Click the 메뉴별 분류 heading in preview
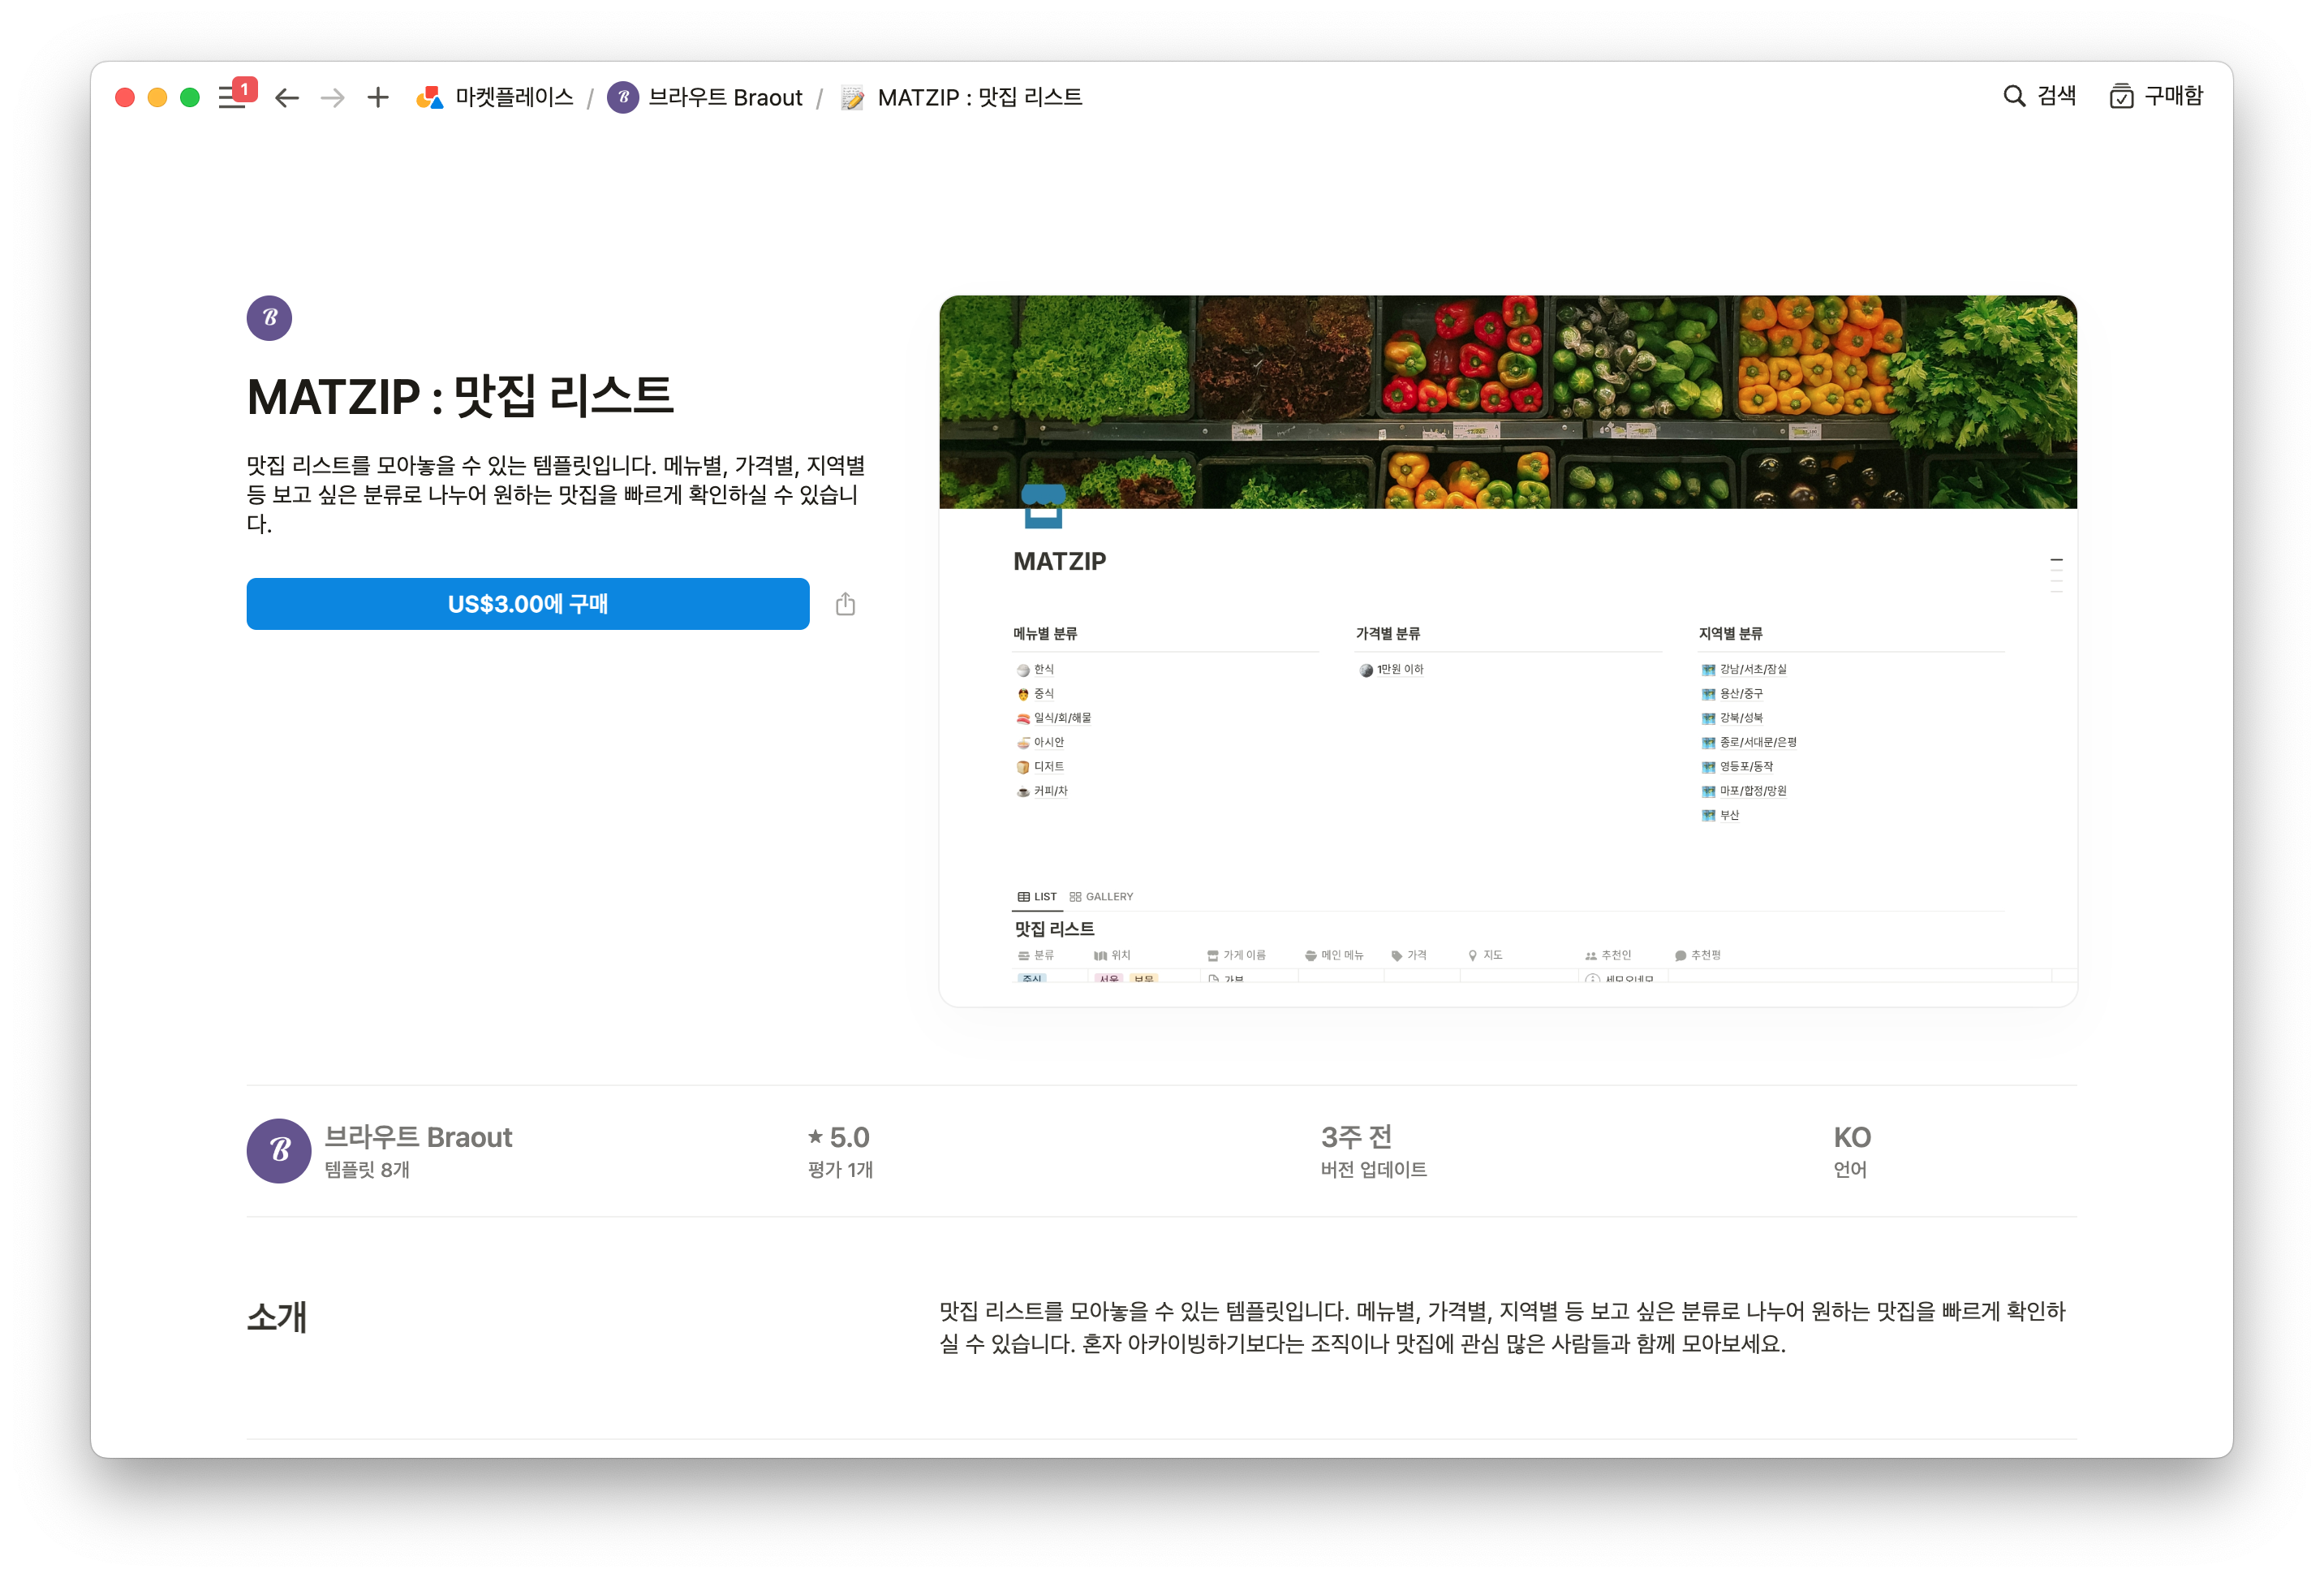The height and width of the screenshot is (1578, 2324). [x=1045, y=633]
